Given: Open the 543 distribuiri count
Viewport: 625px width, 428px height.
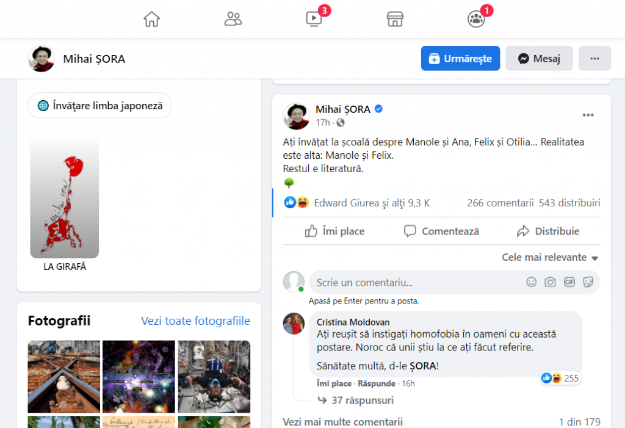Looking at the screenshot, I should [569, 203].
